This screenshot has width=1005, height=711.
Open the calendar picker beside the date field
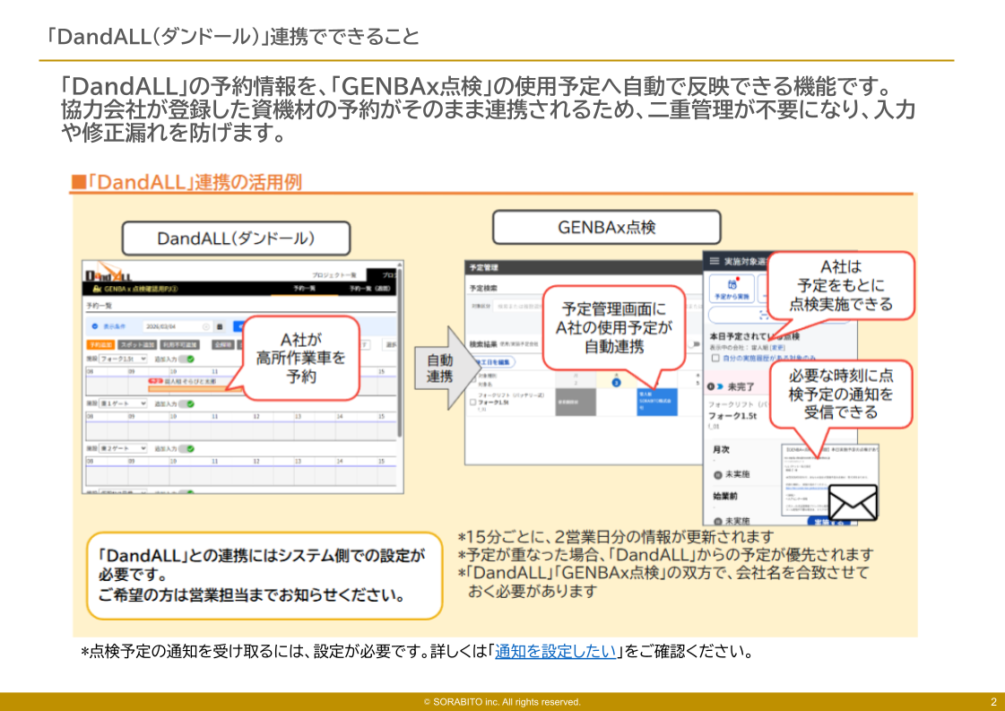click(x=219, y=327)
